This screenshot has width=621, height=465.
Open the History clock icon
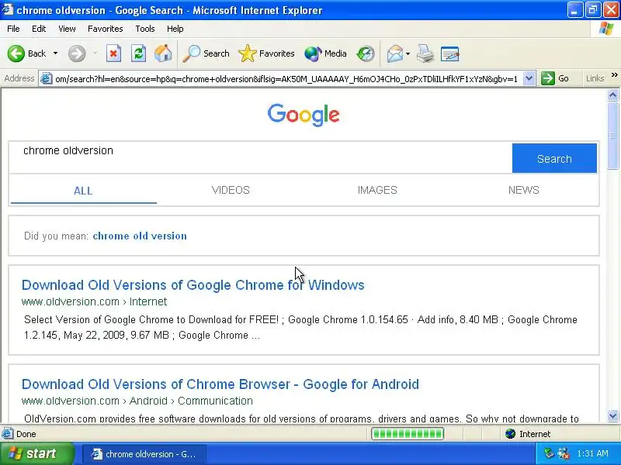point(366,53)
